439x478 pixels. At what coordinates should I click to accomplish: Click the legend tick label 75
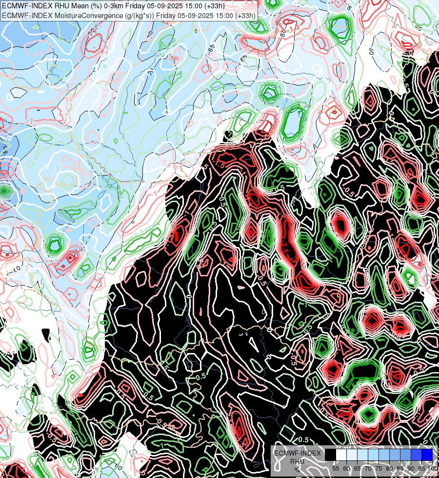click(379, 469)
